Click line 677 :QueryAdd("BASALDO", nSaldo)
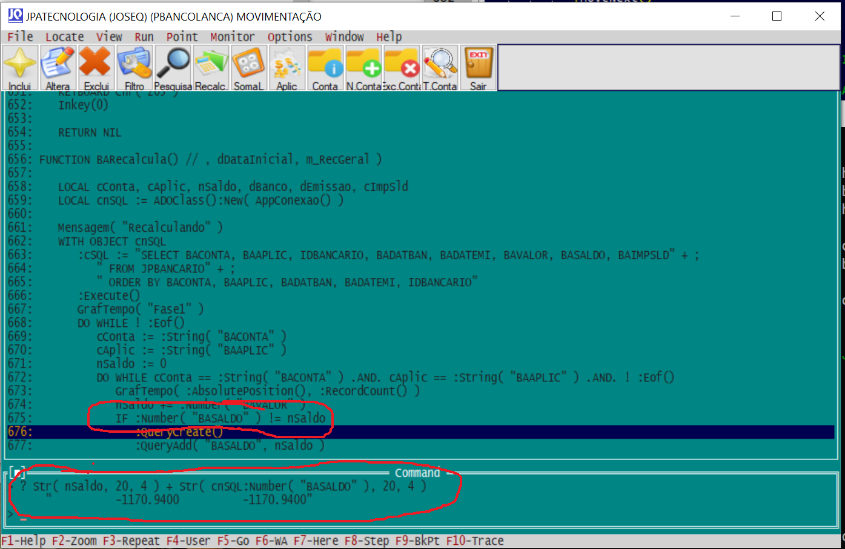 [x=230, y=446]
